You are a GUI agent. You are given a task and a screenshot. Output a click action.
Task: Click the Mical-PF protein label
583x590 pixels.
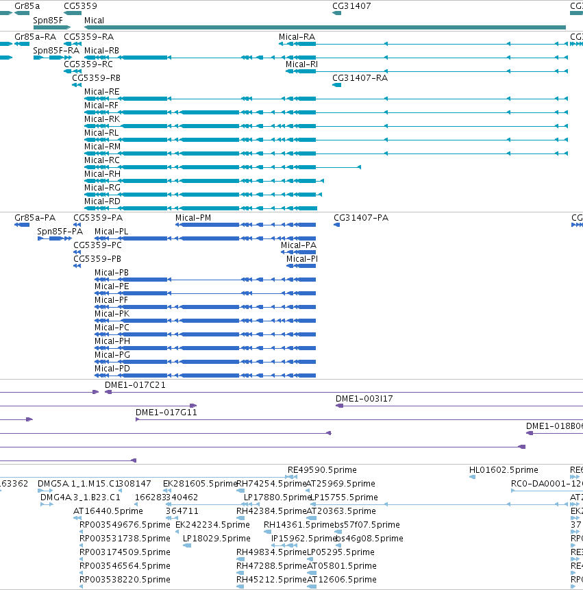click(111, 300)
